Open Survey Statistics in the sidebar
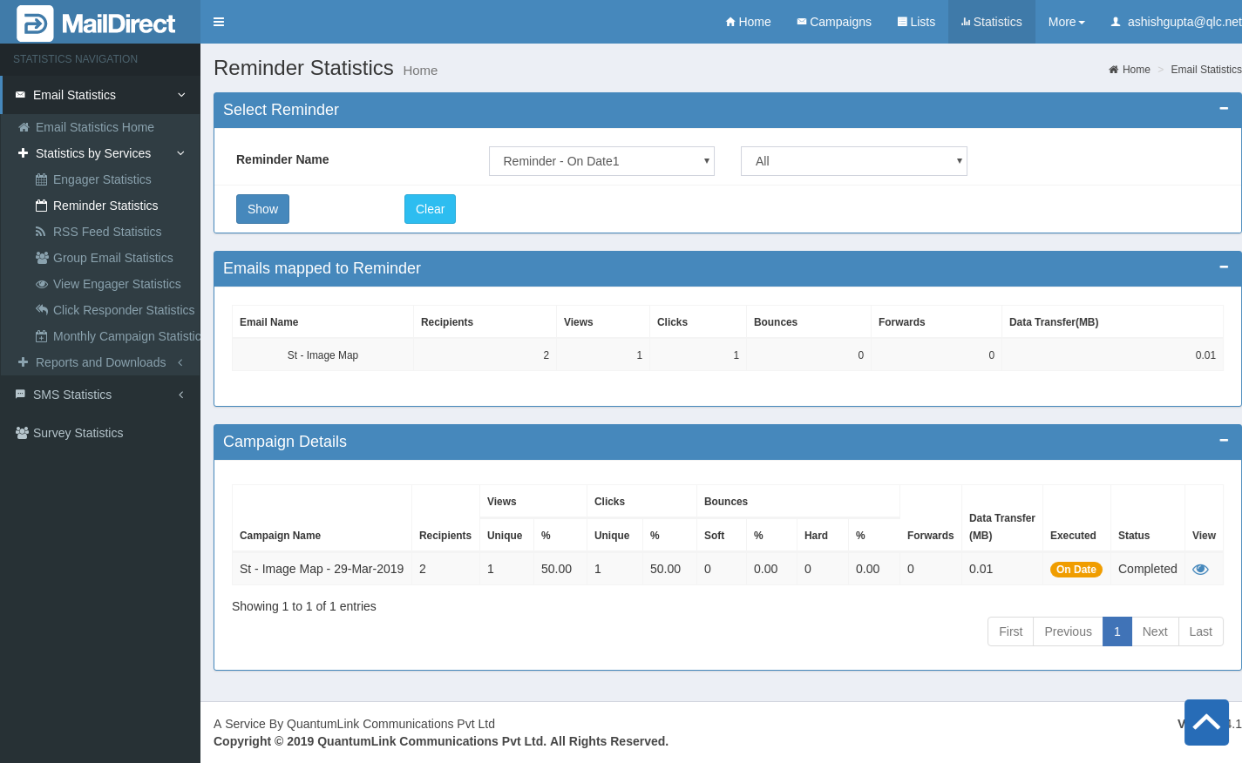The image size is (1242, 763). (x=78, y=433)
